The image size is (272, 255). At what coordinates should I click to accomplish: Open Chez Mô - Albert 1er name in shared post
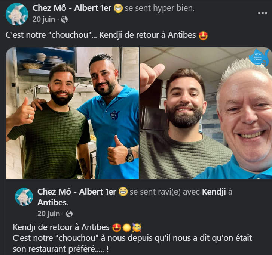[77, 192]
